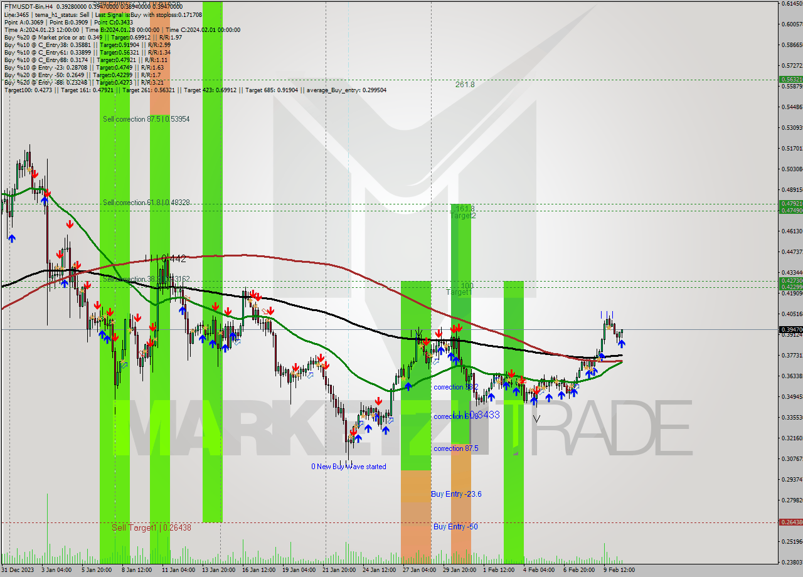
Task: Select the '0 New Buy Wave started' annotation
Action: point(349,467)
